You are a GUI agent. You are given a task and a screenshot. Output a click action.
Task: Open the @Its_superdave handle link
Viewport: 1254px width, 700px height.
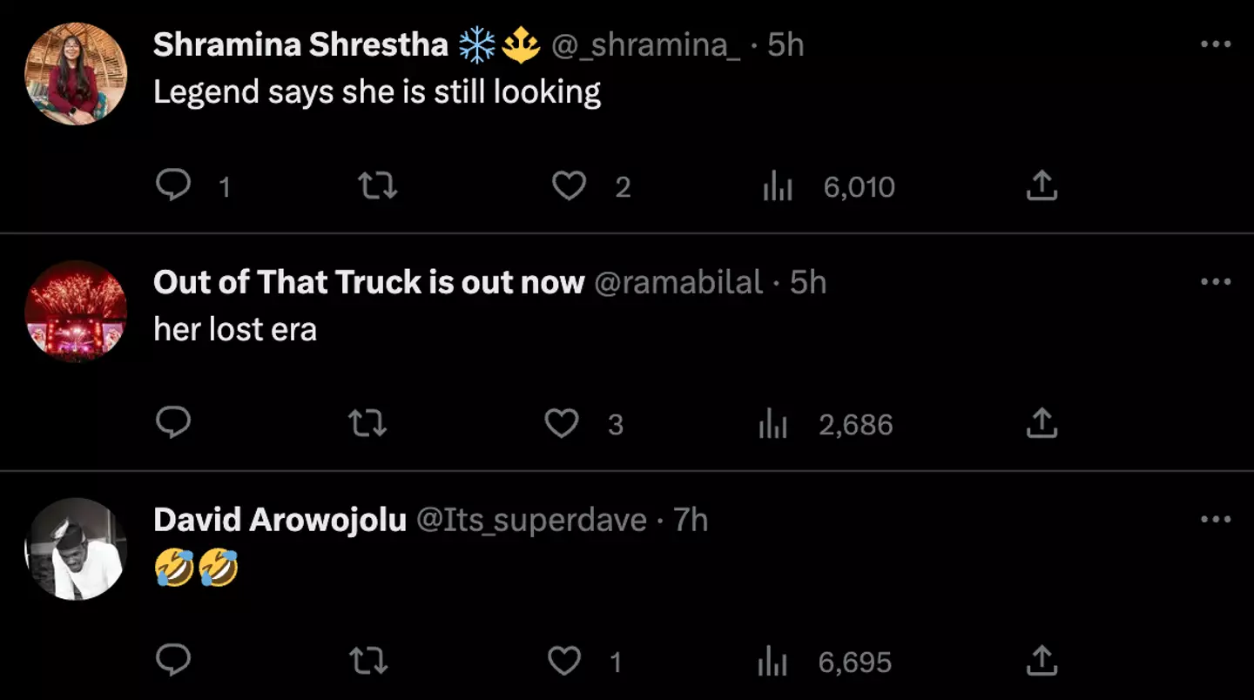[x=531, y=520]
